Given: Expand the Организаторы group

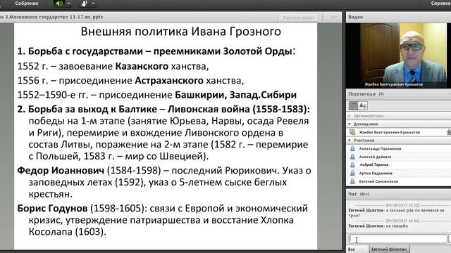Looking at the screenshot, I should tap(350, 116).
